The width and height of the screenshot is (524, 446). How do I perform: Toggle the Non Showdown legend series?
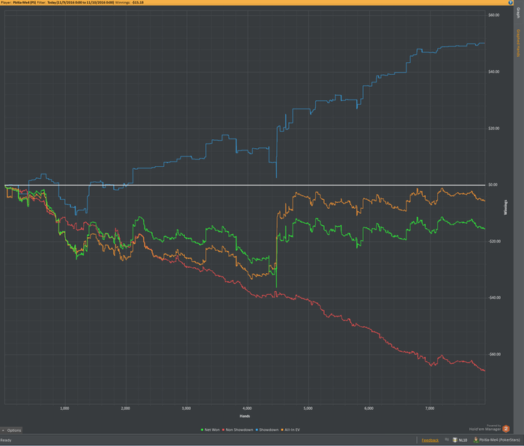click(237, 430)
